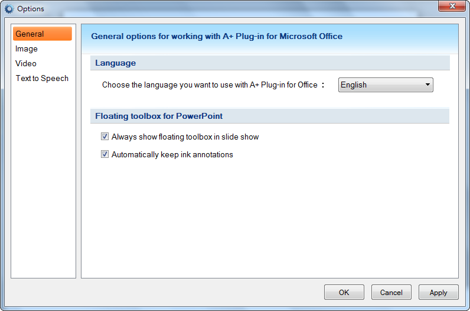Confirm settings with the OK button
Screen dimensions: 470x311
344,293
